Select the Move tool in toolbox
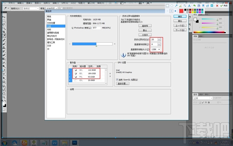Viewport: 233px width, 146px height. pyautogui.click(x=4, y=17)
